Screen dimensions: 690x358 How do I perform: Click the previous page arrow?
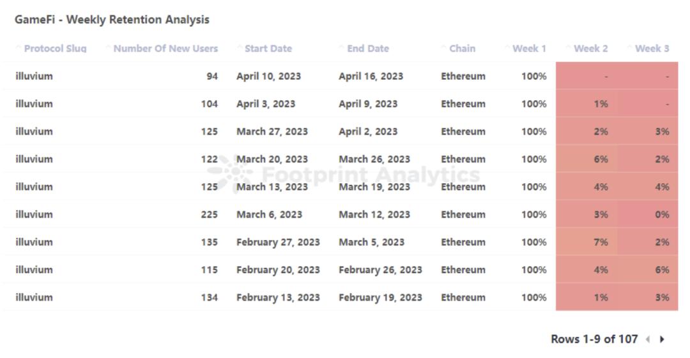(648, 339)
